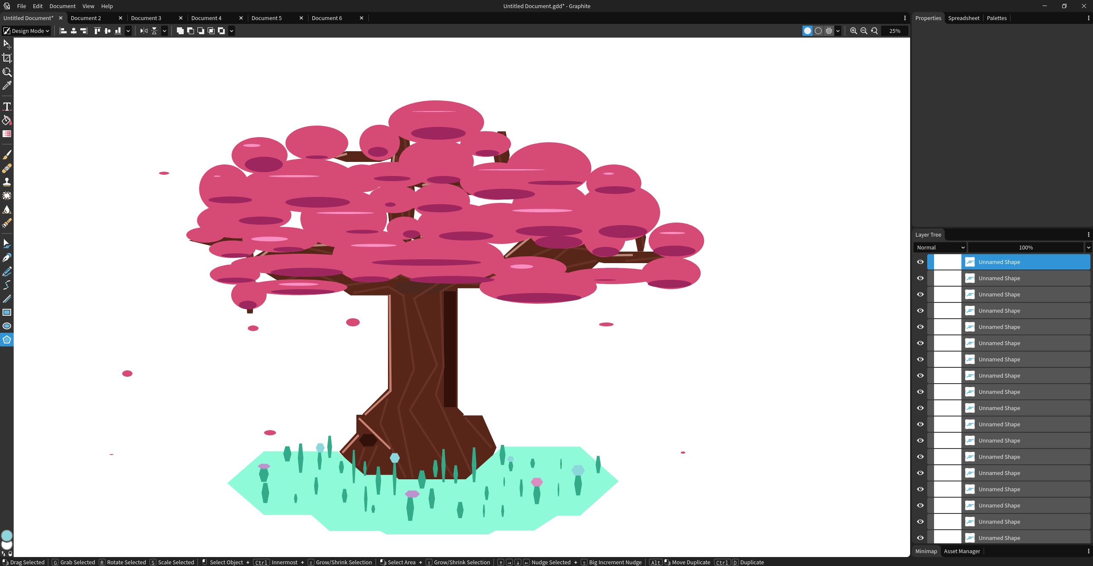
Task: Select the Eyedropper tool
Action: coord(7,85)
